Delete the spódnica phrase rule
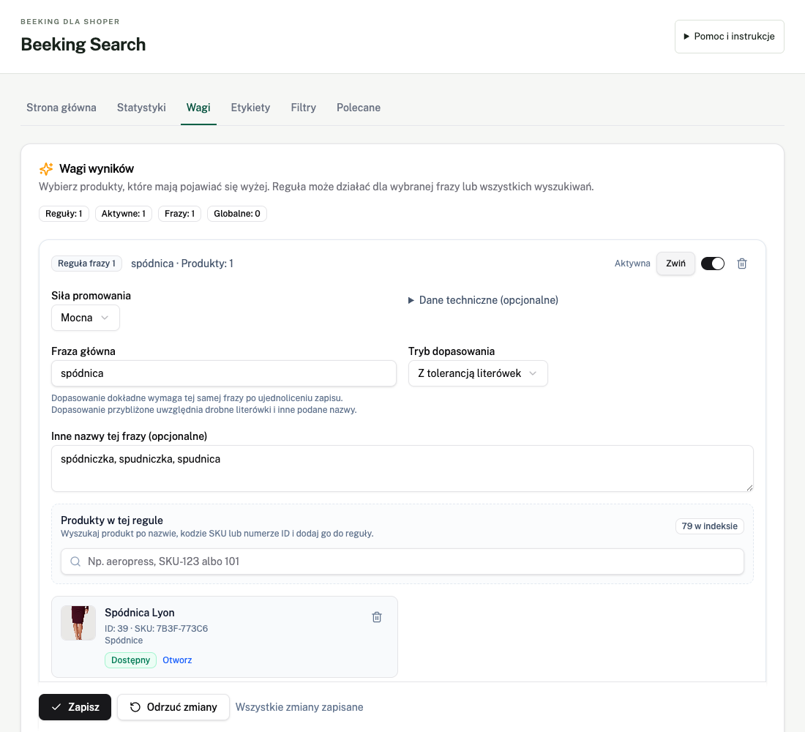This screenshot has height=732, width=805. [x=742, y=264]
